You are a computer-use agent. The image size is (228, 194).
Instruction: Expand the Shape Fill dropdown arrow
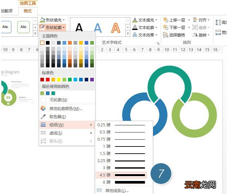(64, 20)
